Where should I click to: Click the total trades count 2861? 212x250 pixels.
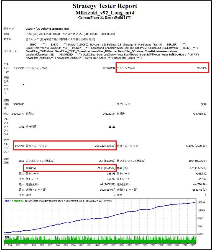tap(21, 161)
